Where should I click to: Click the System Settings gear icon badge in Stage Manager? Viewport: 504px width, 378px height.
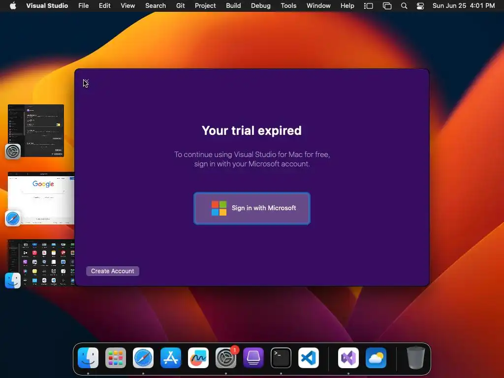tap(13, 152)
